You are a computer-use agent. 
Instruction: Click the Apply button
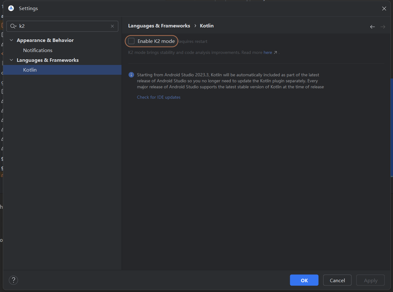(371, 280)
